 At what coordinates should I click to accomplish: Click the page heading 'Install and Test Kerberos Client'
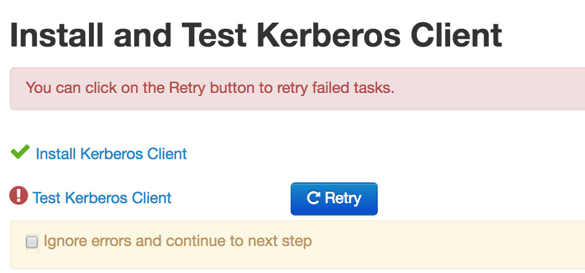tap(256, 36)
